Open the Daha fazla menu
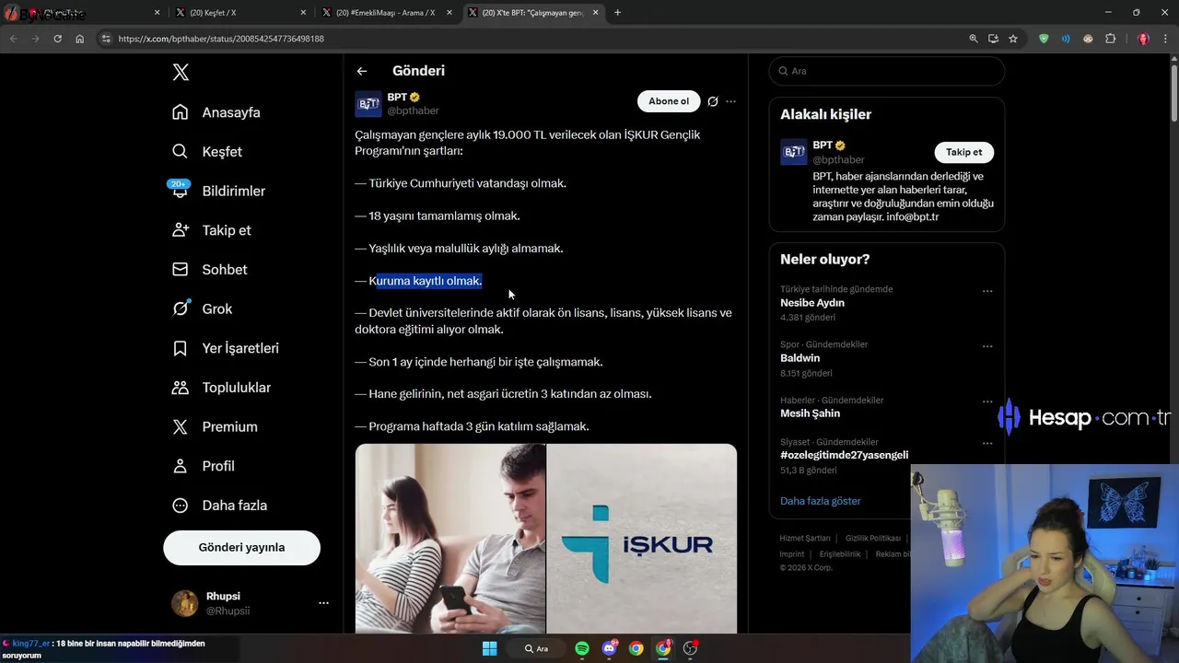 coord(219,506)
